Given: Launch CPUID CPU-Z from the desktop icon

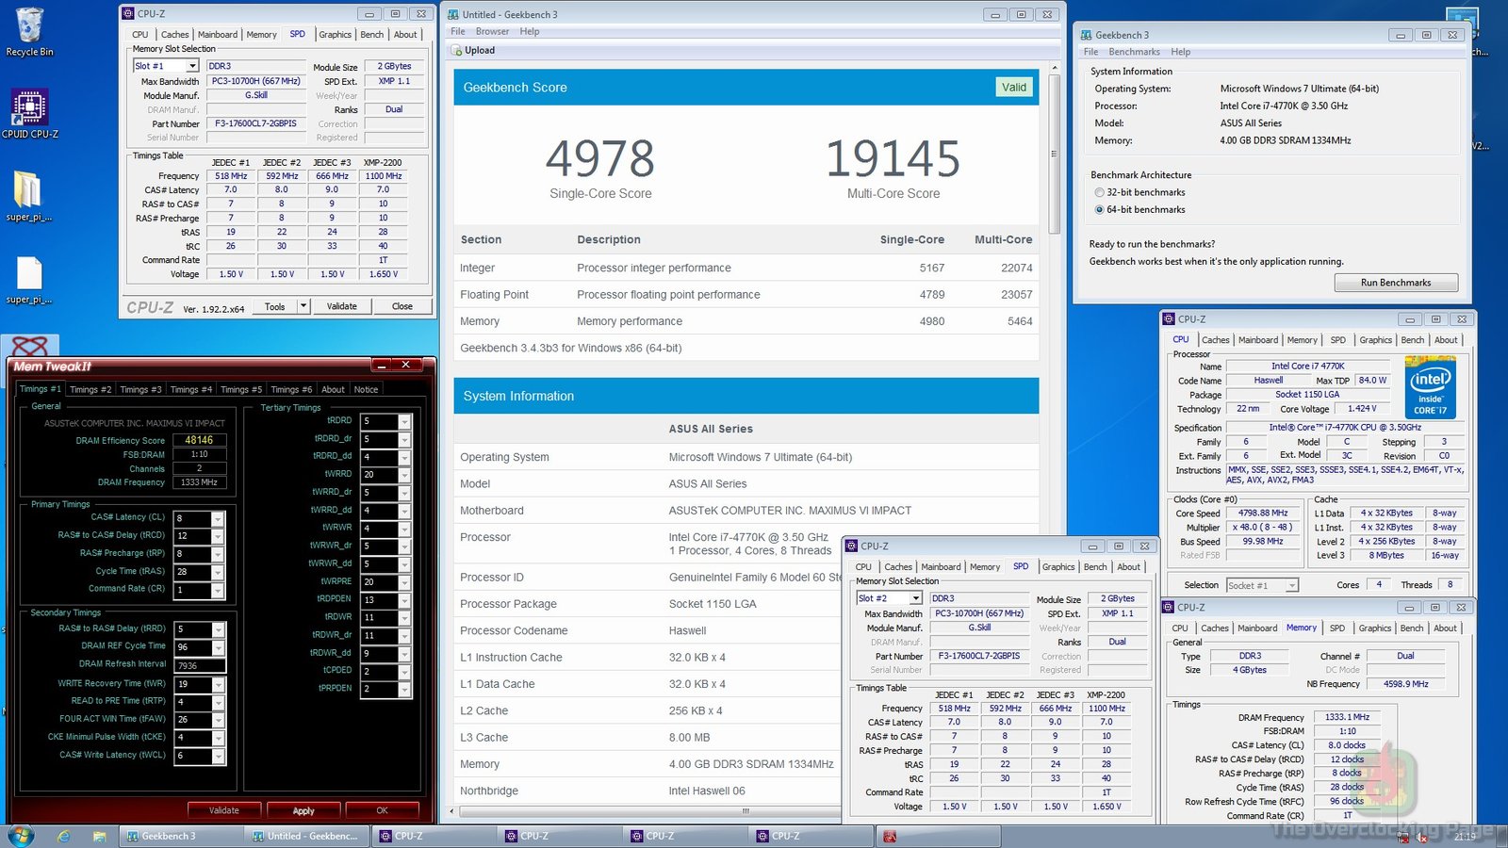Looking at the screenshot, I should point(29,108).
